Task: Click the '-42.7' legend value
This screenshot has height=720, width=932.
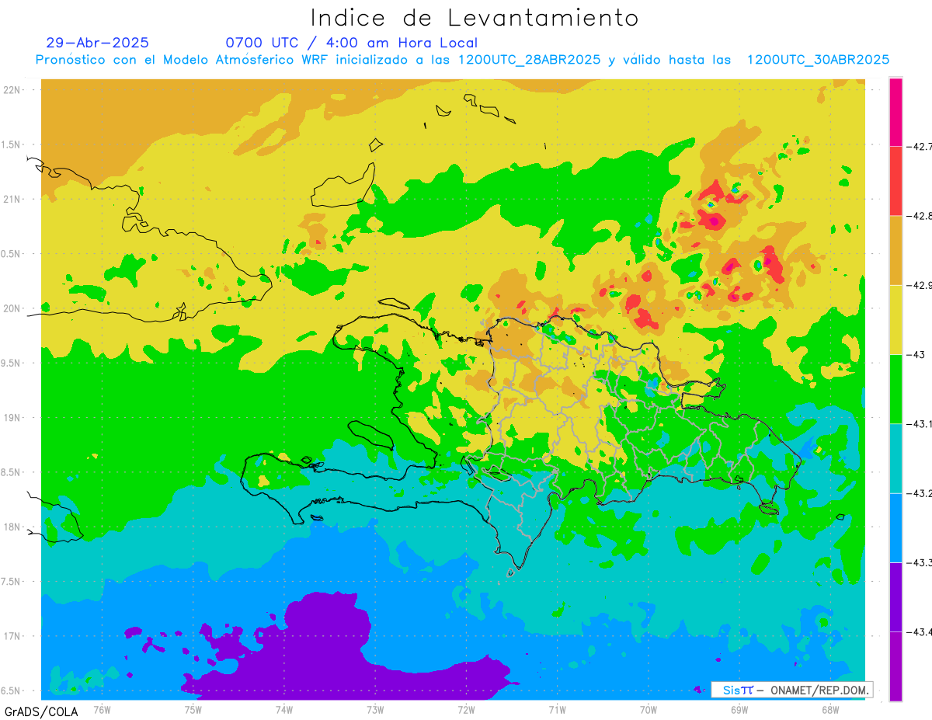Action: tap(920, 146)
